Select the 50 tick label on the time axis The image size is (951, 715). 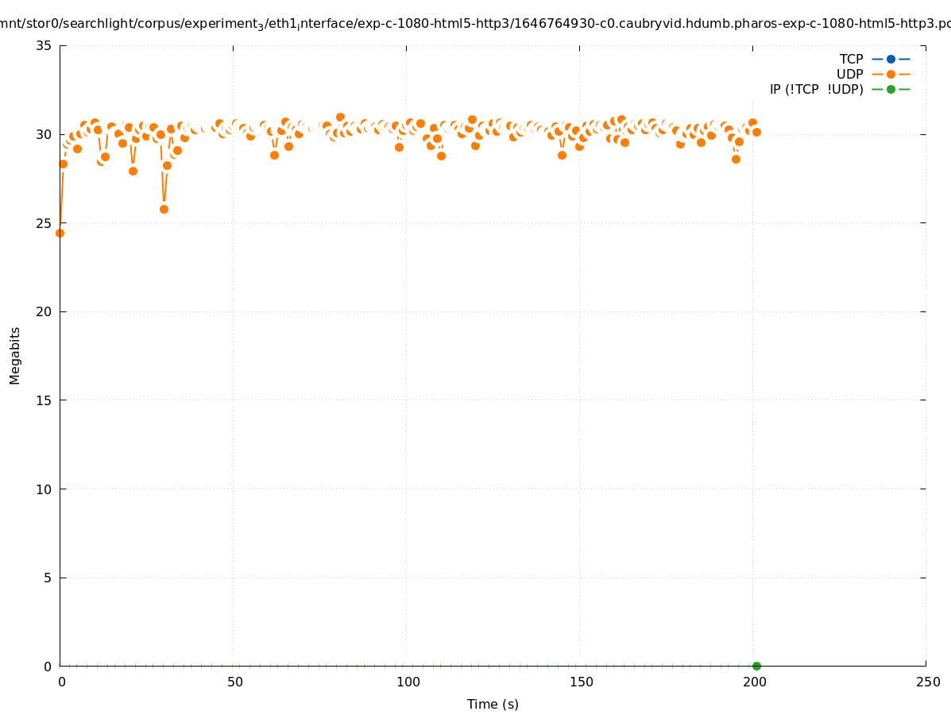point(234,682)
